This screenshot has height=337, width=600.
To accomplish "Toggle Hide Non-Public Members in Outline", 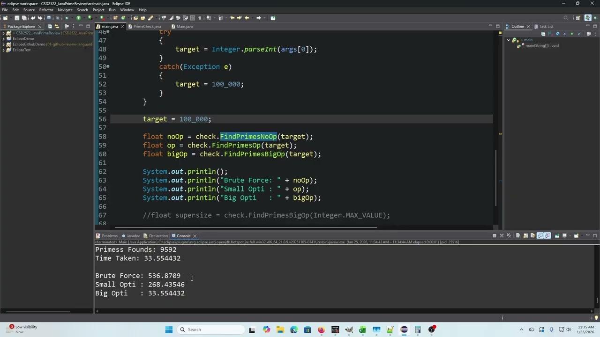I will coord(571,34).
